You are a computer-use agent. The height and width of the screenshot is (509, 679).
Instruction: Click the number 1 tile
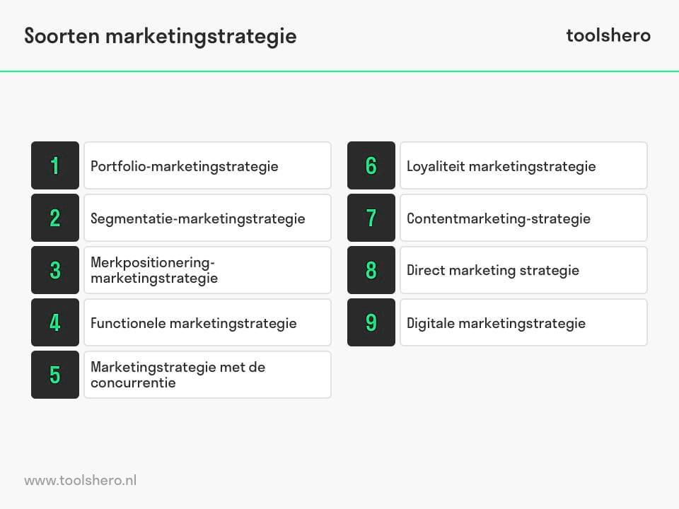point(55,165)
